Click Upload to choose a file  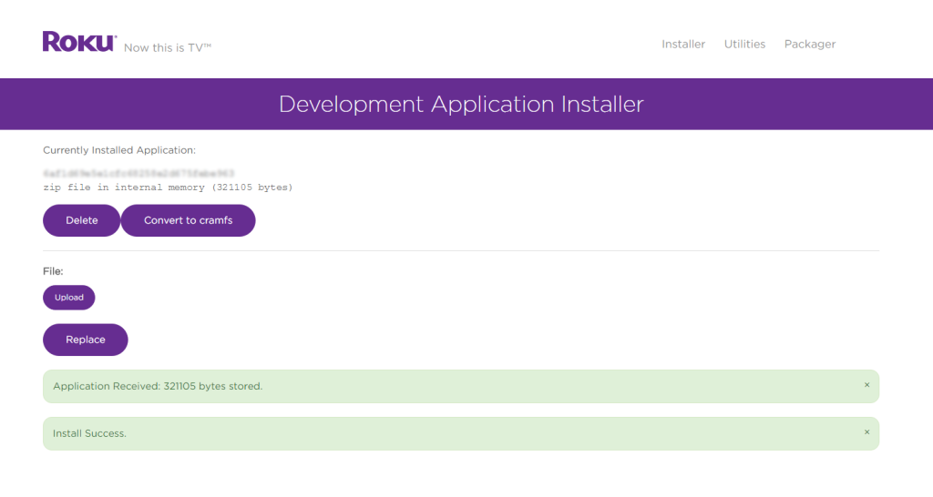point(68,298)
